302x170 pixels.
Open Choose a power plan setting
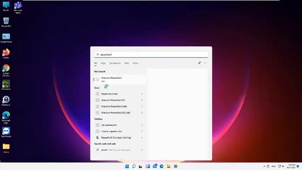(x=117, y=131)
